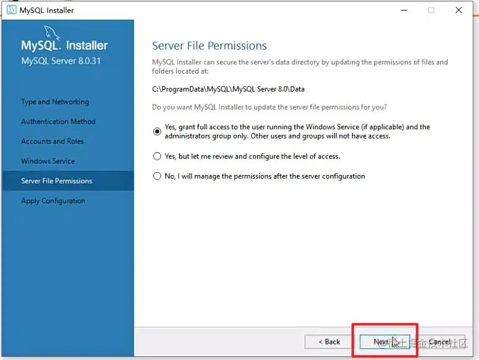
Task: Click the maximize window button
Action: (x=431, y=10)
